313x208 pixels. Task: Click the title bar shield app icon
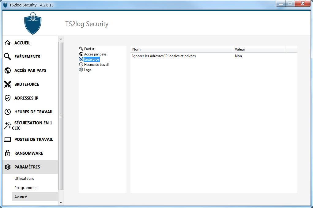pyautogui.click(x=6, y=5)
